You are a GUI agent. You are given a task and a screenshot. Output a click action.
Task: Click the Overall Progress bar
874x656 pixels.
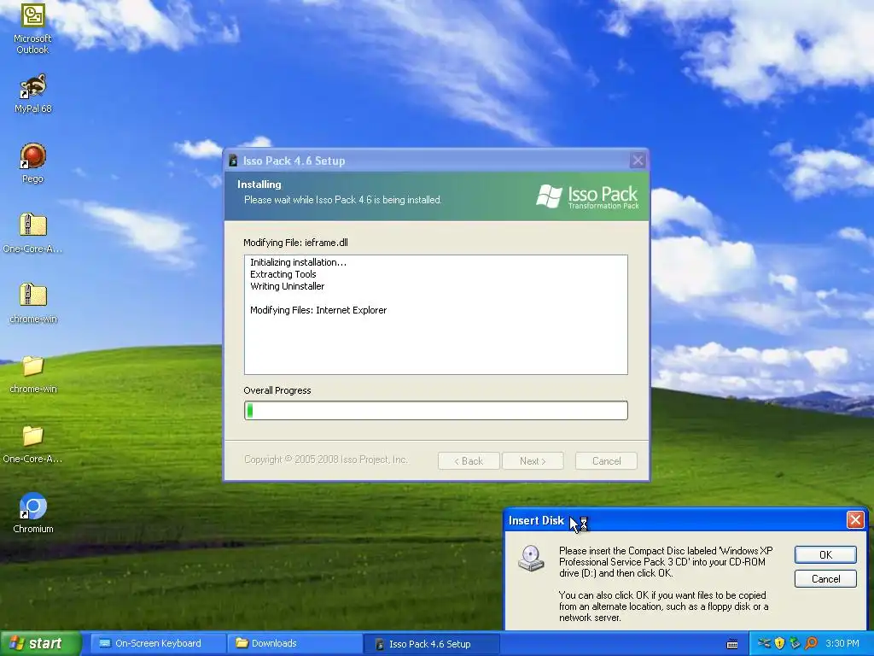(x=436, y=410)
